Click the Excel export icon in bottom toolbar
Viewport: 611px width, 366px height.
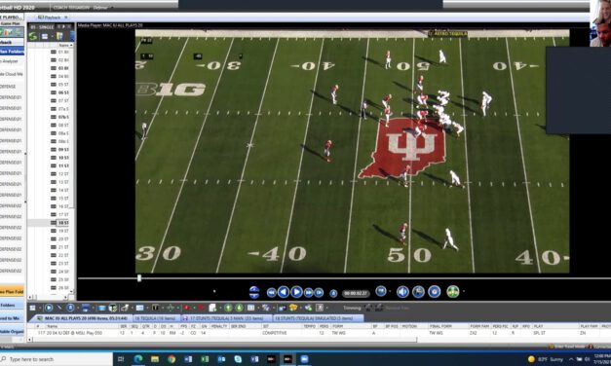coord(320,308)
